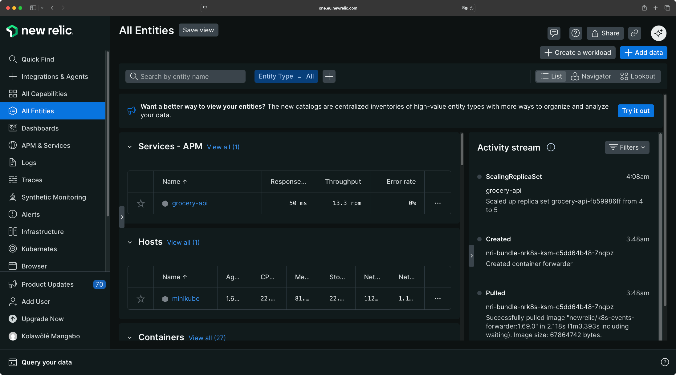
Task: Open the copy link icon next to Share
Action: (634, 33)
